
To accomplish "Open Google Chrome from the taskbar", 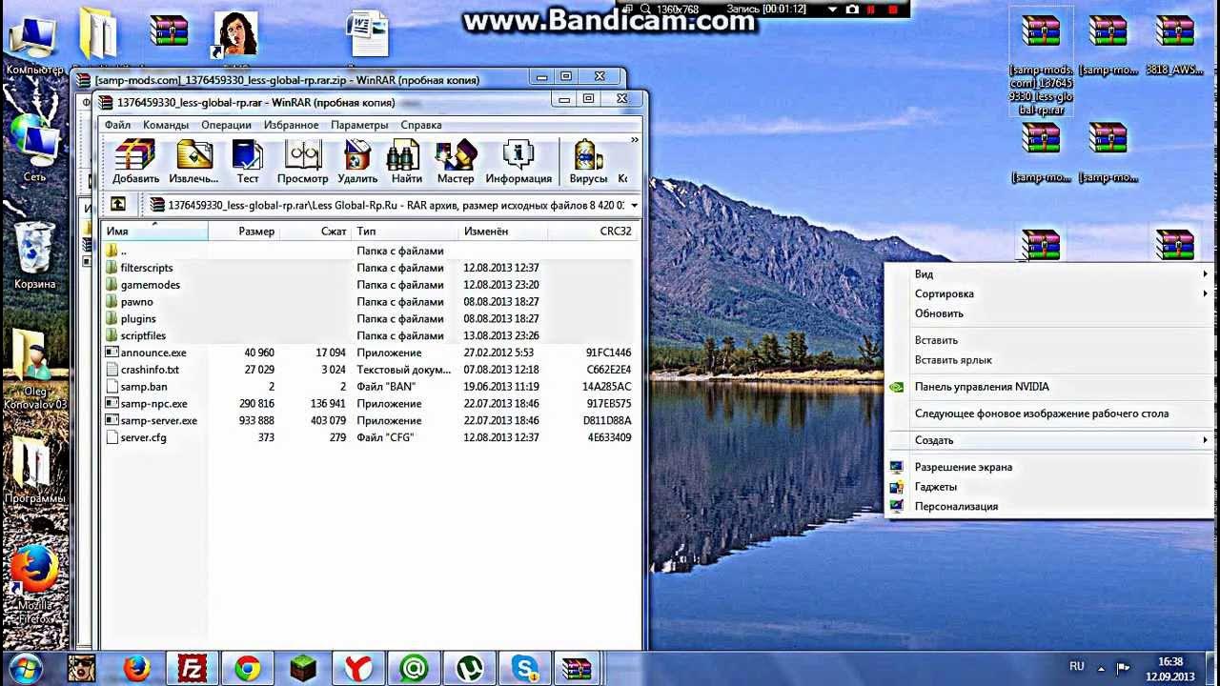I will (x=248, y=669).
